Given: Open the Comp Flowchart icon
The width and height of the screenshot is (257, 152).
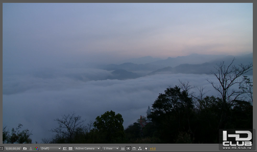Looking at the screenshot, I should 140,149.
